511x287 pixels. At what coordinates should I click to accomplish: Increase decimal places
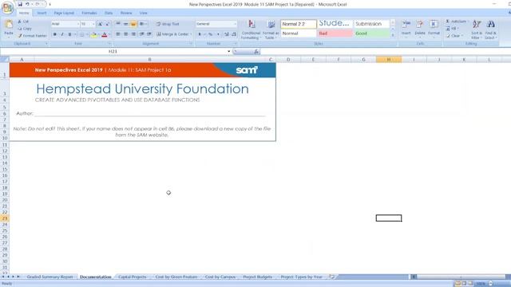click(227, 34)
